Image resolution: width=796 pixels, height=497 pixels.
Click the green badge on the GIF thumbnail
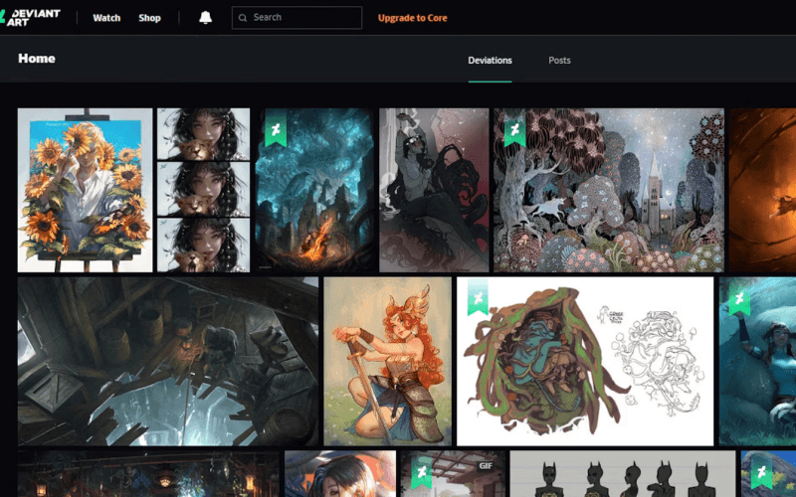(421, 471)
